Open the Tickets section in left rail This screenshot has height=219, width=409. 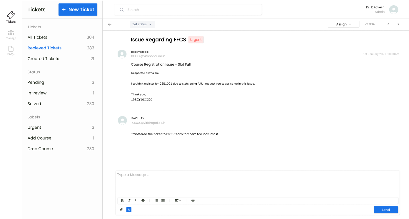[x=11, y=17]
